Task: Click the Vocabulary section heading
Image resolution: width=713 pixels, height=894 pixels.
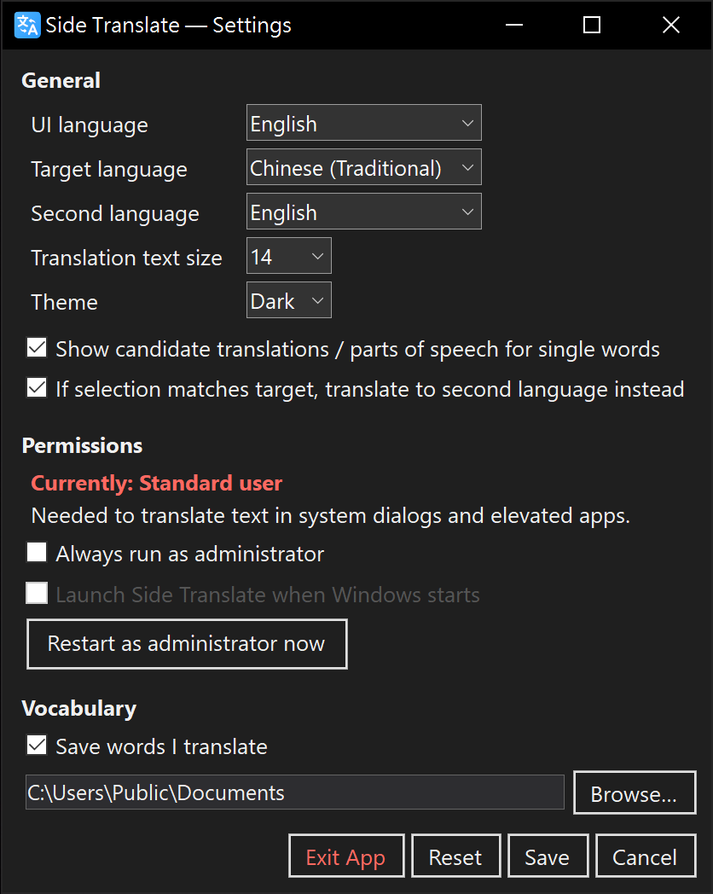Action: coord(79,709)
